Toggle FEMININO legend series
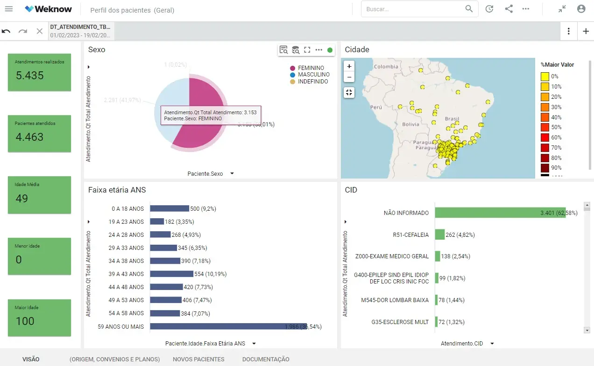 tap(307, 68)
